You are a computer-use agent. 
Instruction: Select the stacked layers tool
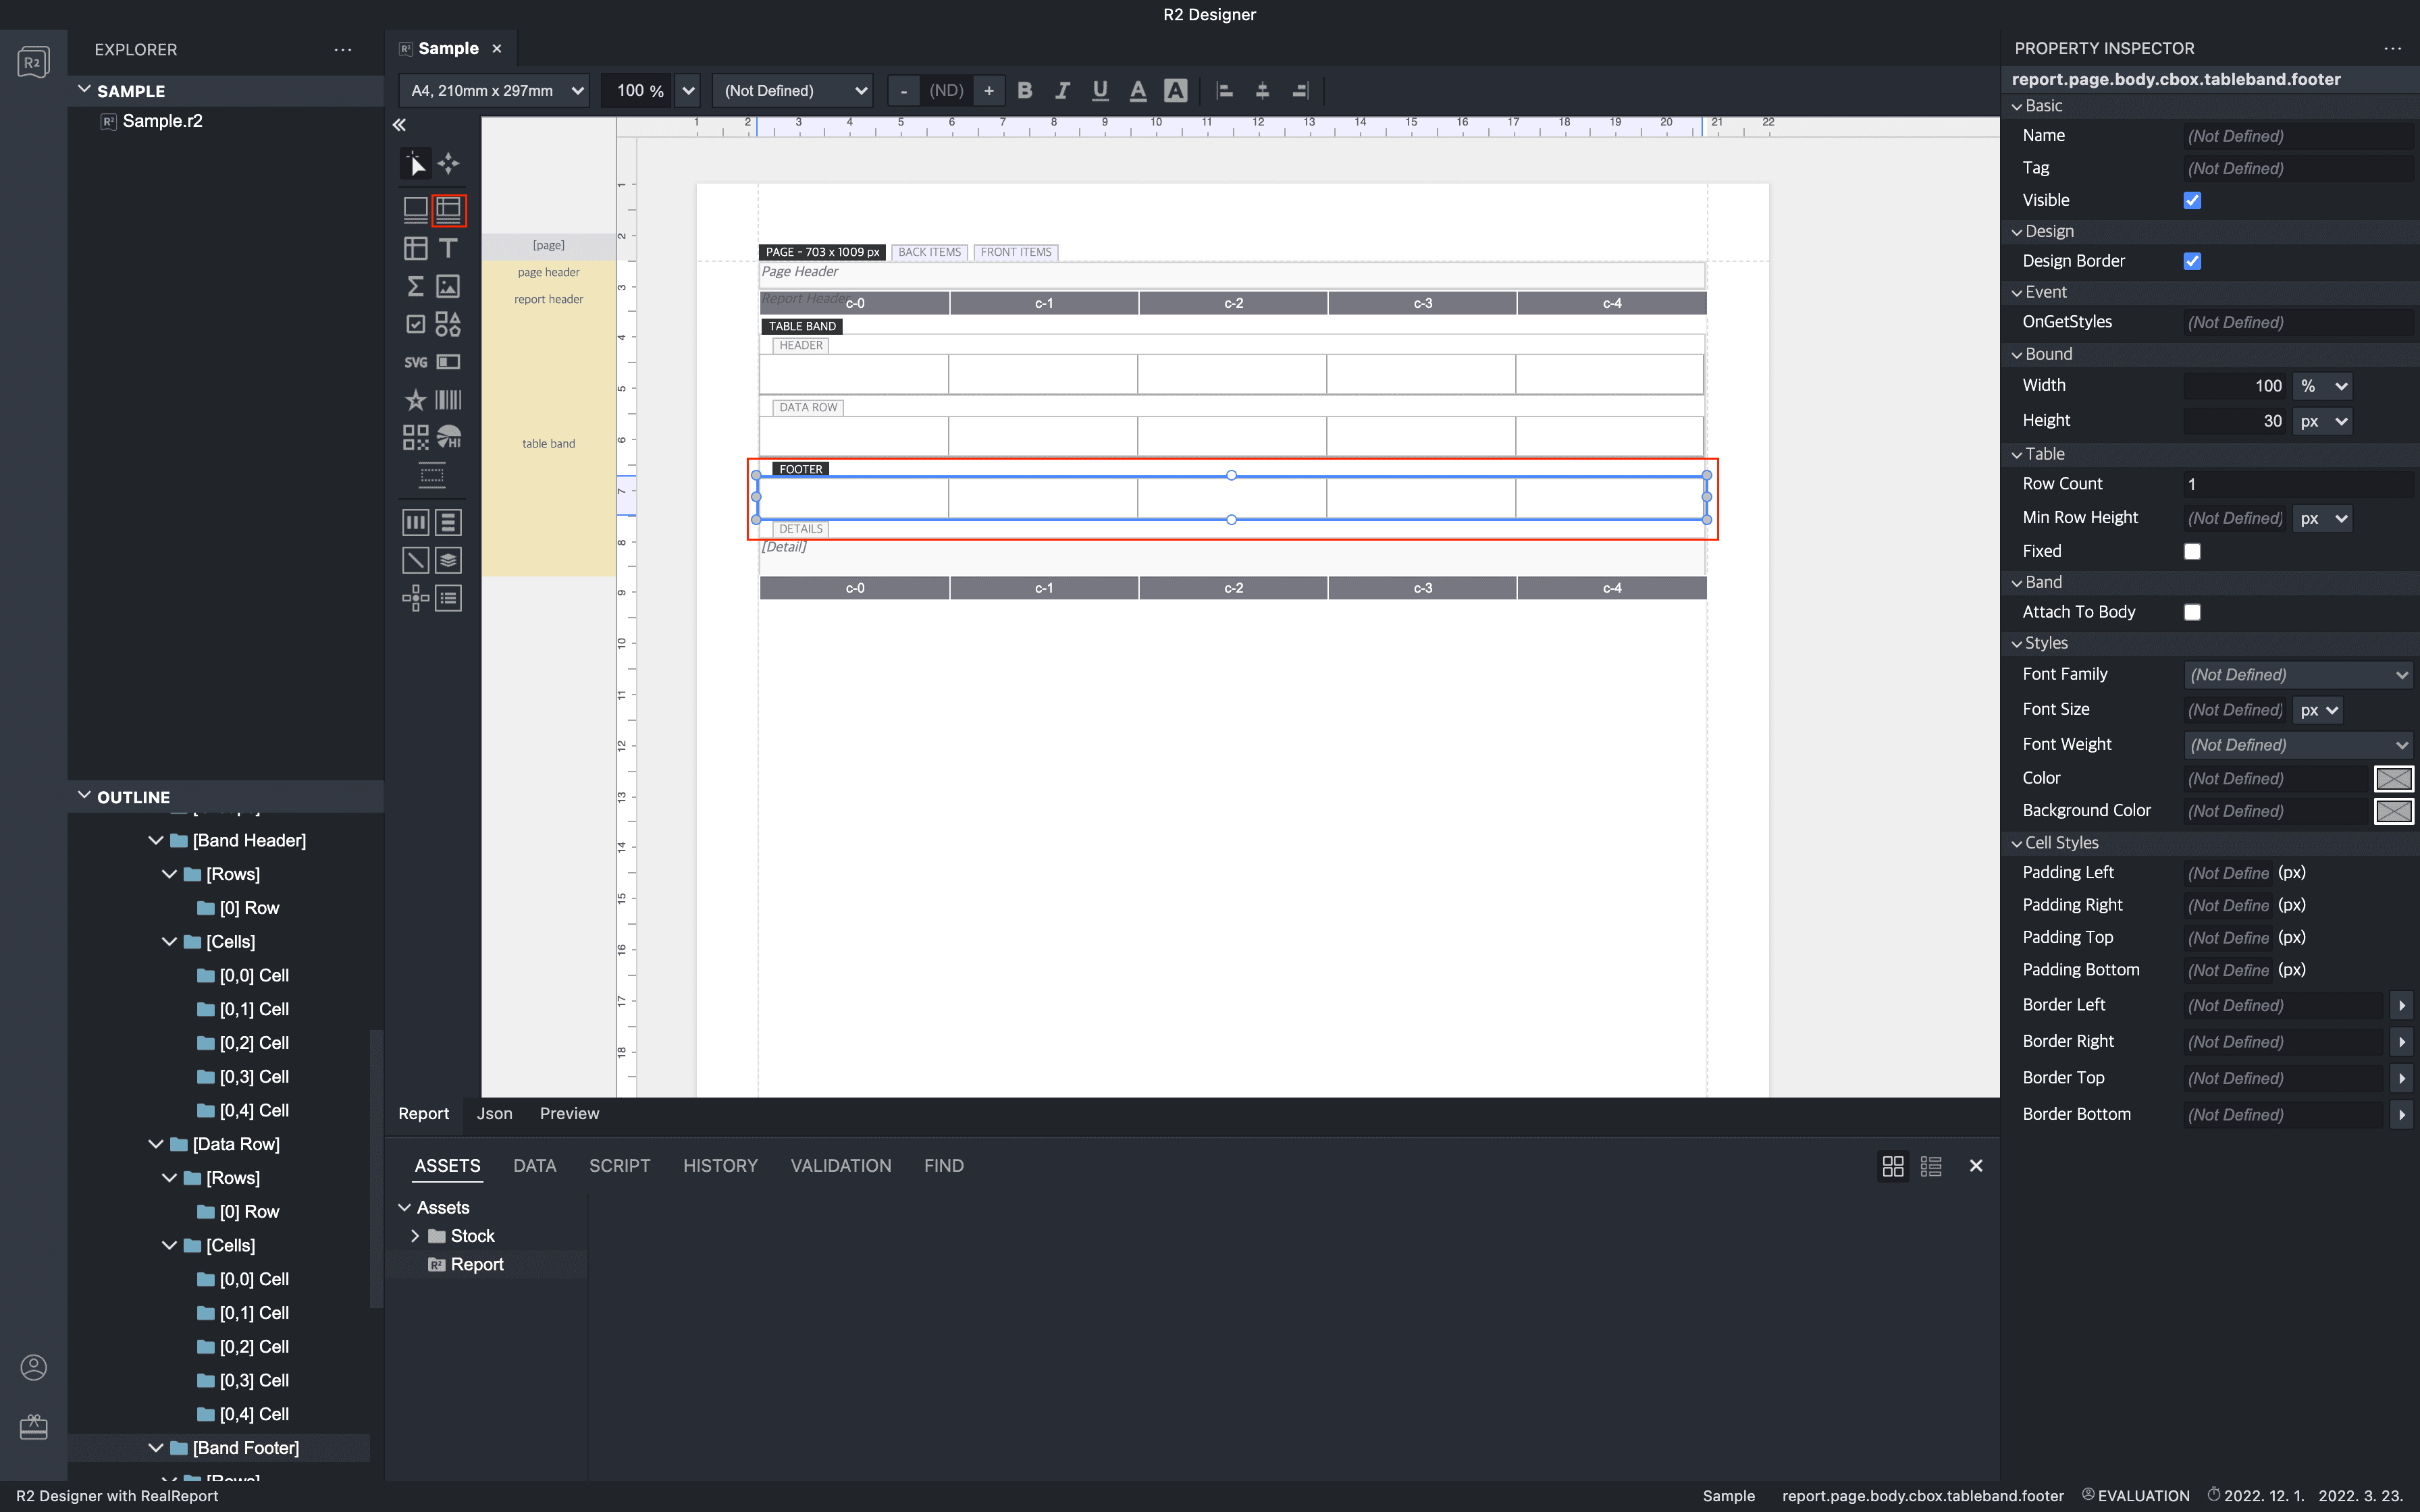pyautogui.click(x=448, y=560)
